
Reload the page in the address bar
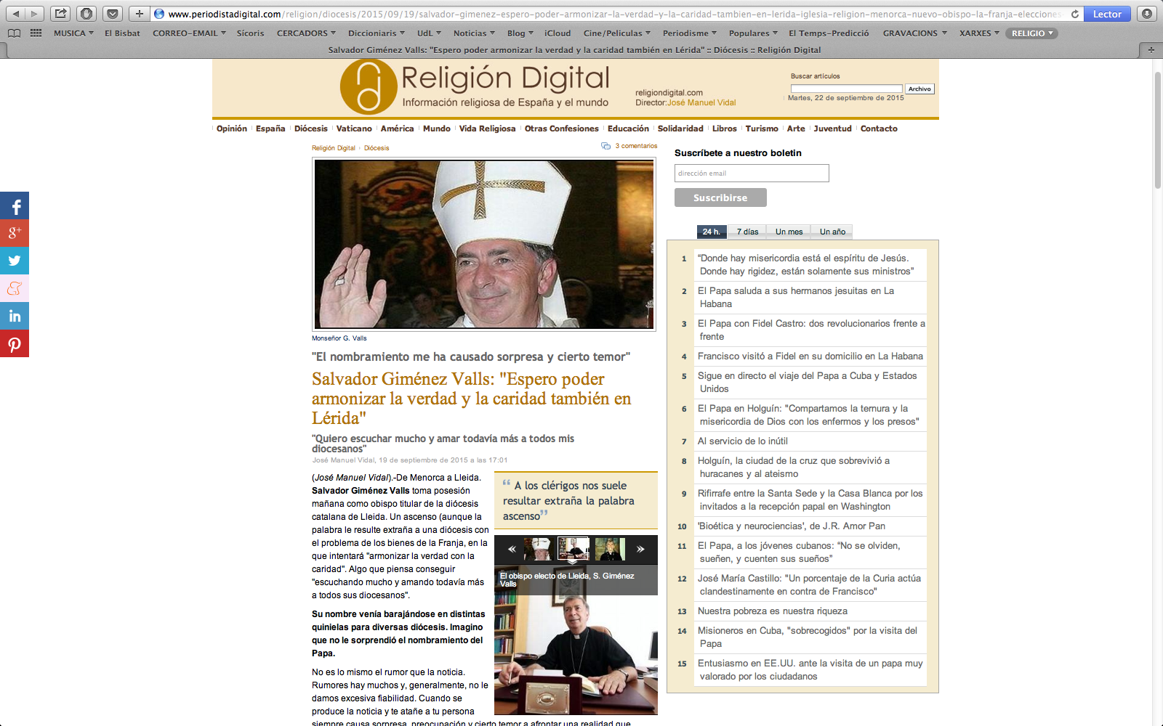(x=1074, y=14)
